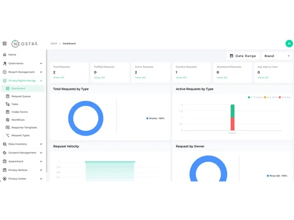
Task: Click the Dashboard breadcrumb text
Action: (69, 43)
